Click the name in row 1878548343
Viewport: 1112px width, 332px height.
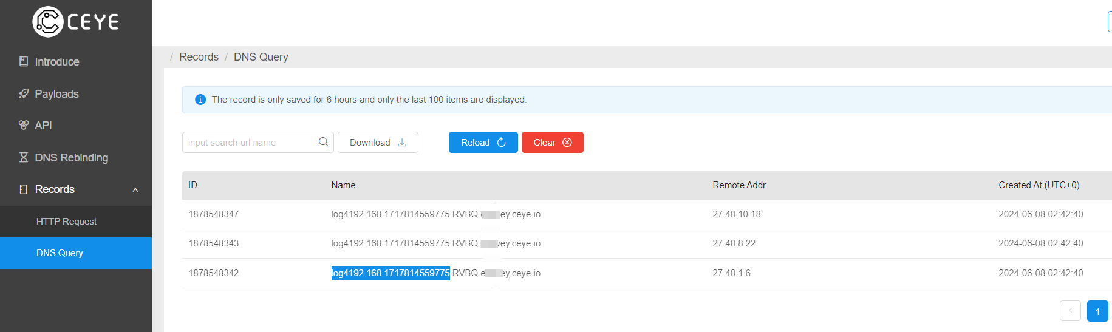click(435, 243)
